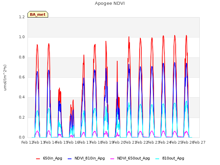This screenshot has height=165, width=220.
Task: Click the BA_met label badge
Action: click(38, 14)
